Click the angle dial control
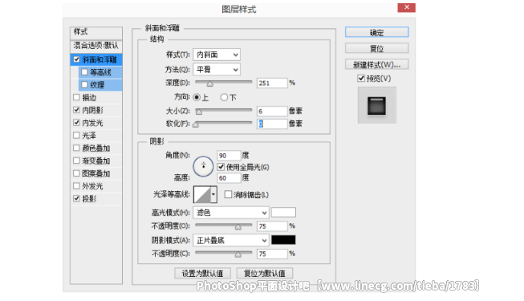This screenshot has height=301, width=524. point(203,166)
